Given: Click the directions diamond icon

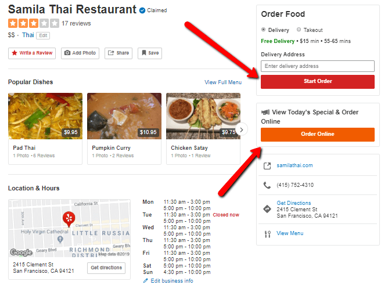Looking at the screenshot, I should pos(267,209).
